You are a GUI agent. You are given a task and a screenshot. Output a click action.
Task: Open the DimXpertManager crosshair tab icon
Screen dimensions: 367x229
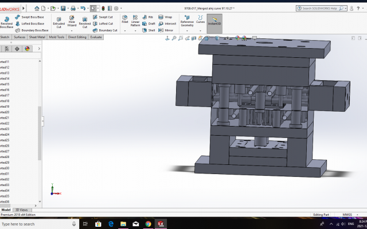[17, 49]
